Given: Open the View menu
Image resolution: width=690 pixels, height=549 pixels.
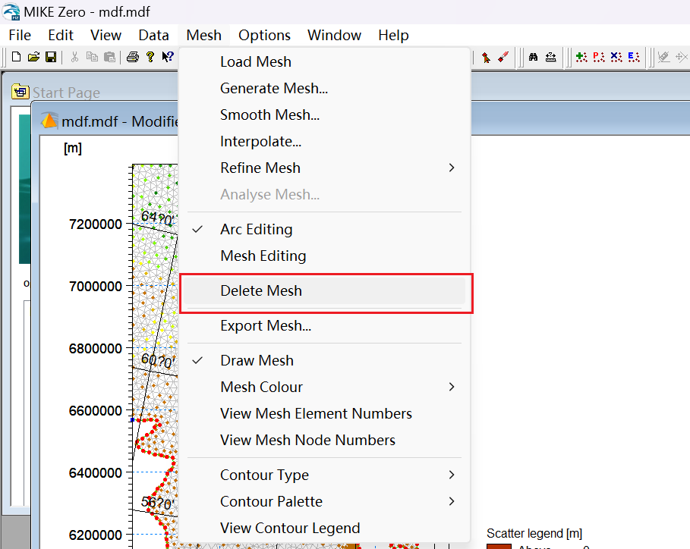Looking at the screenshot, I should [x=106, y=35].
